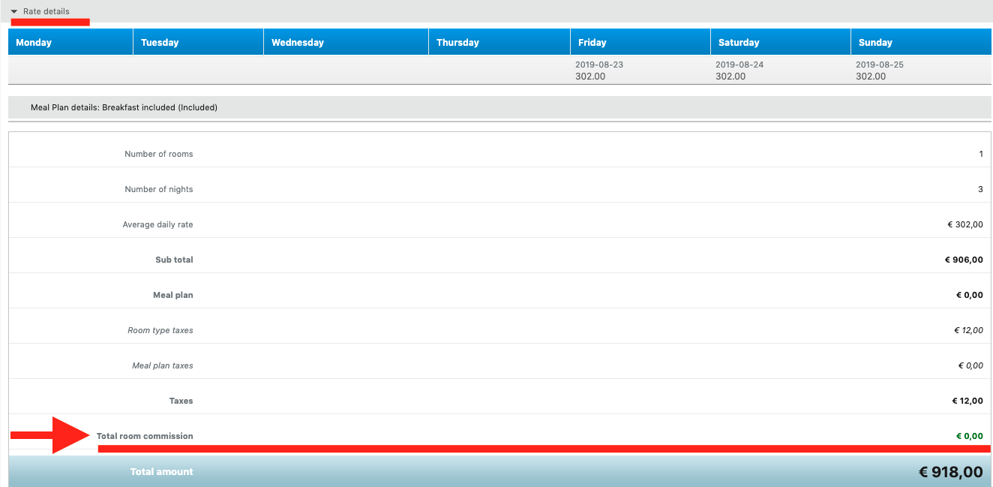The image size is (993, 487).
Task: Click the bold Meal plan label
Action: [173, 295]
